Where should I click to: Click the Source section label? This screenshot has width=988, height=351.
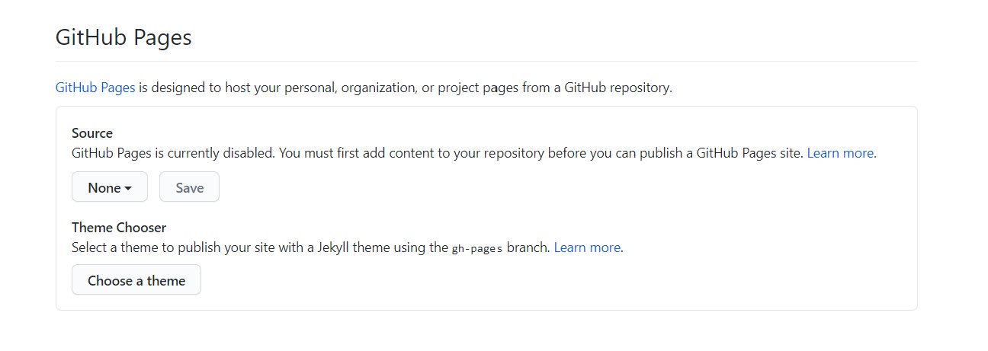[x=92, y=133]
